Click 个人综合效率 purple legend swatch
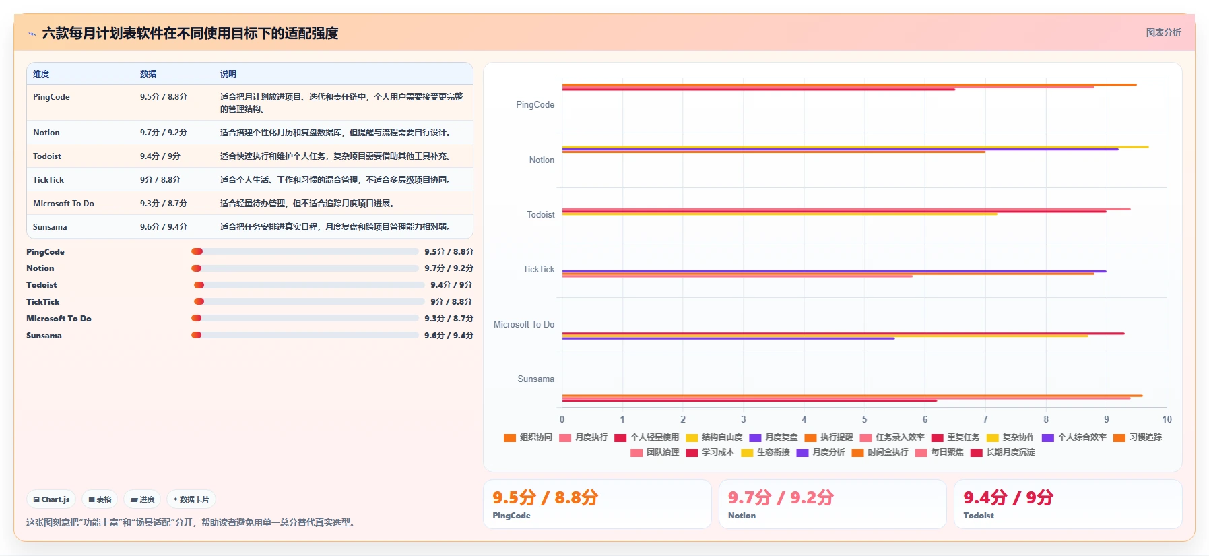This screenshot has height=556, width=1209. click(1047, 437)
